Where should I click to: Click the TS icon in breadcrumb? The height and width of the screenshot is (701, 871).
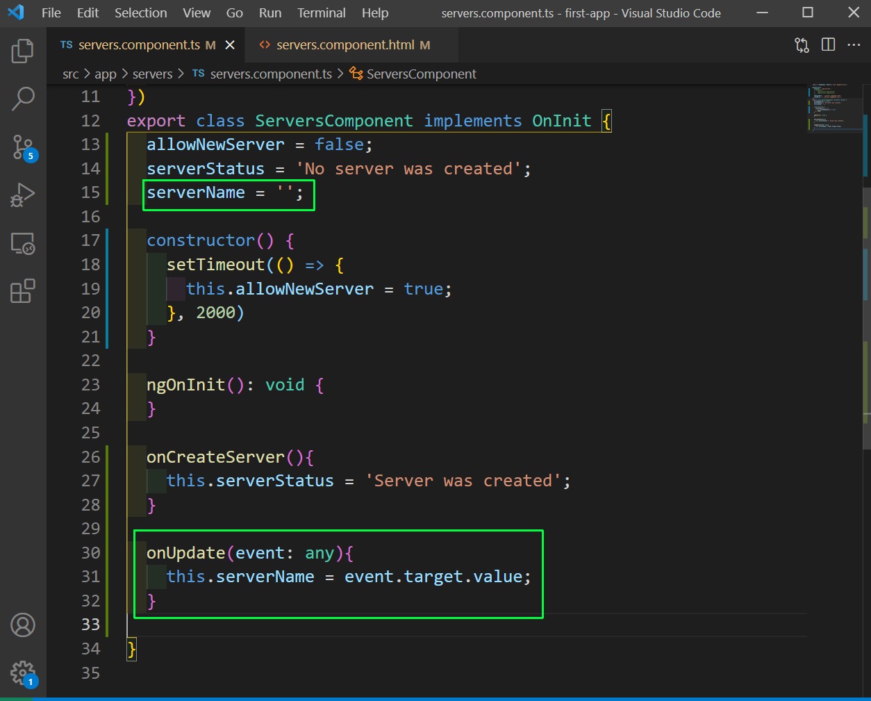199,74
